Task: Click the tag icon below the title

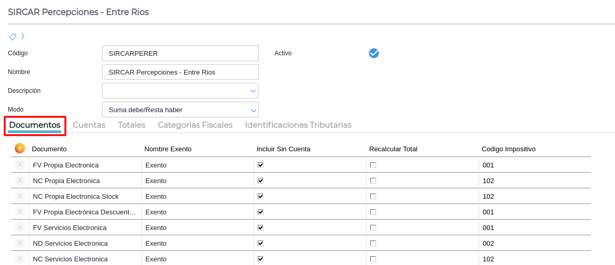Action: click(13, 37)
